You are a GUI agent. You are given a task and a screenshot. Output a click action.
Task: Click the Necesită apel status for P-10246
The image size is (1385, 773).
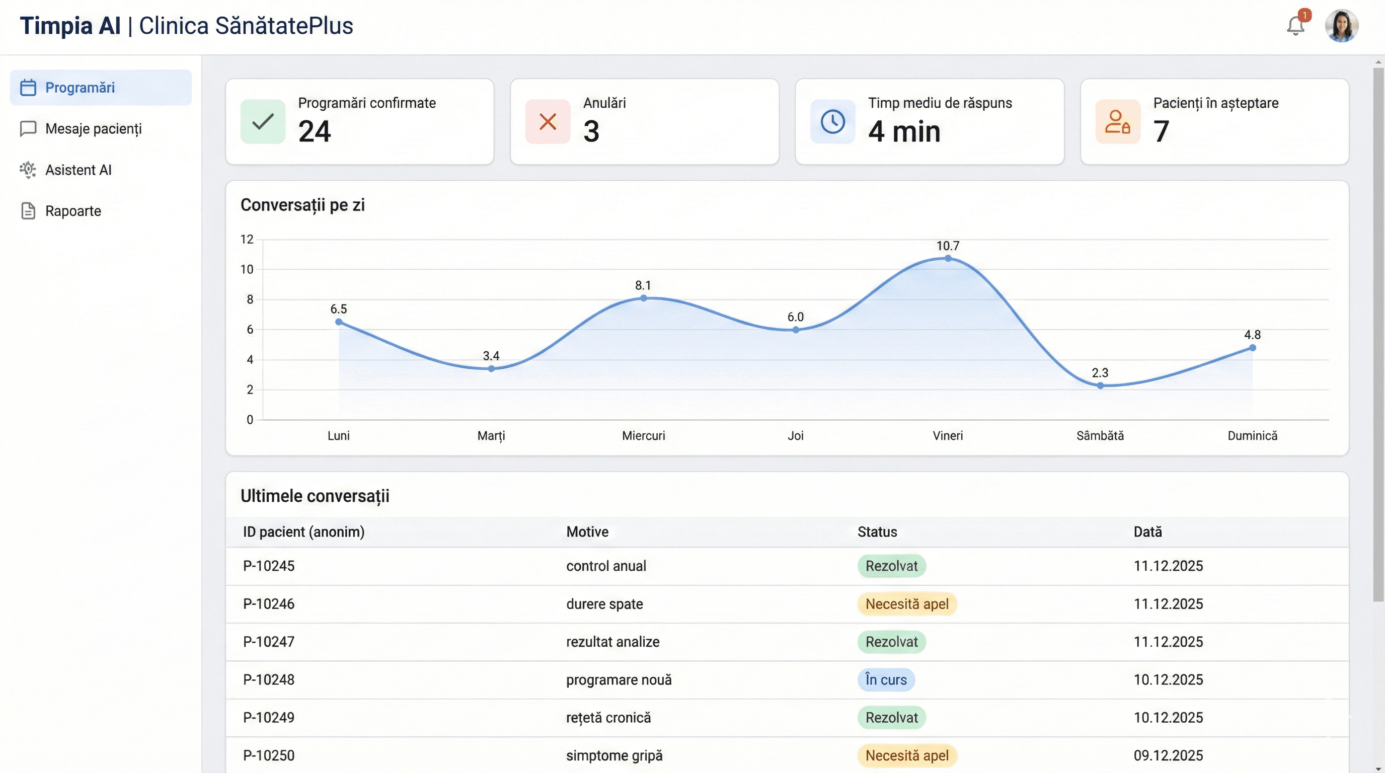(x=907, y=604)
